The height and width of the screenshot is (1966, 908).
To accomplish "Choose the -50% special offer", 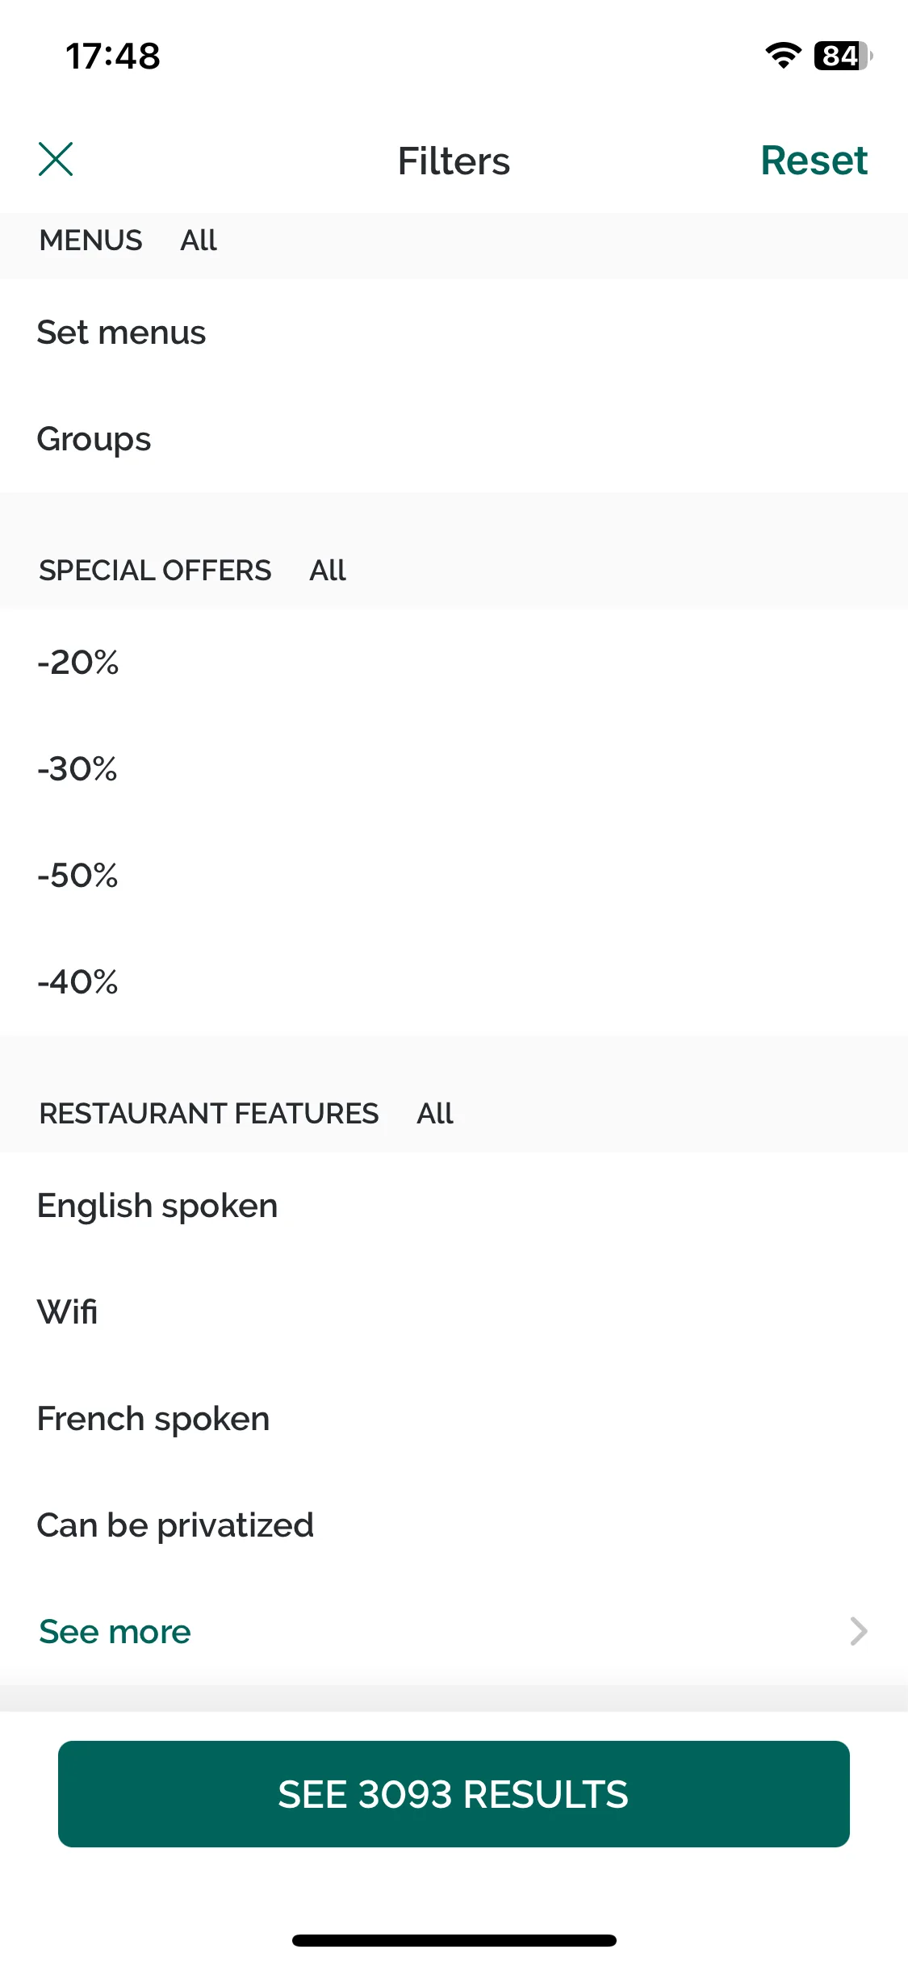I will click(x=454, y=875).
